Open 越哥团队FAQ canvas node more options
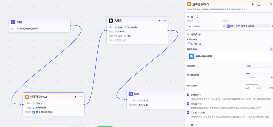 80,97
